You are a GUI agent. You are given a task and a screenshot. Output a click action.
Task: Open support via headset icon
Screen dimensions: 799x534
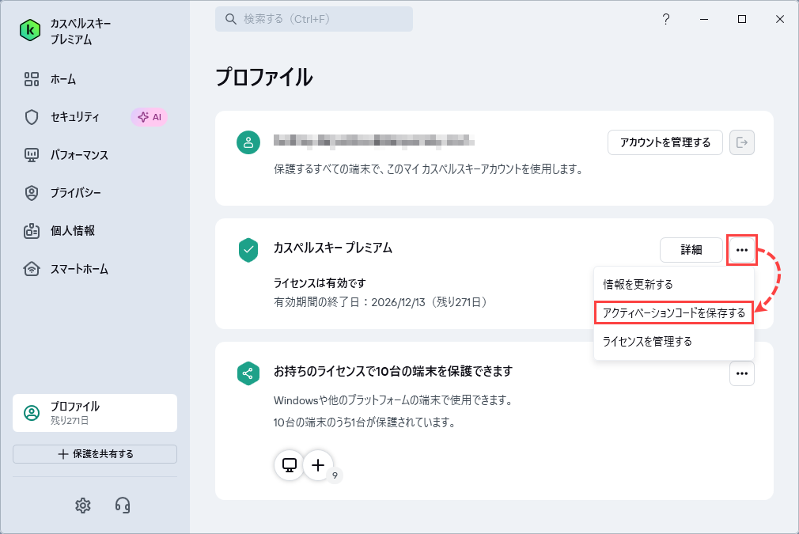coord(123,506)
